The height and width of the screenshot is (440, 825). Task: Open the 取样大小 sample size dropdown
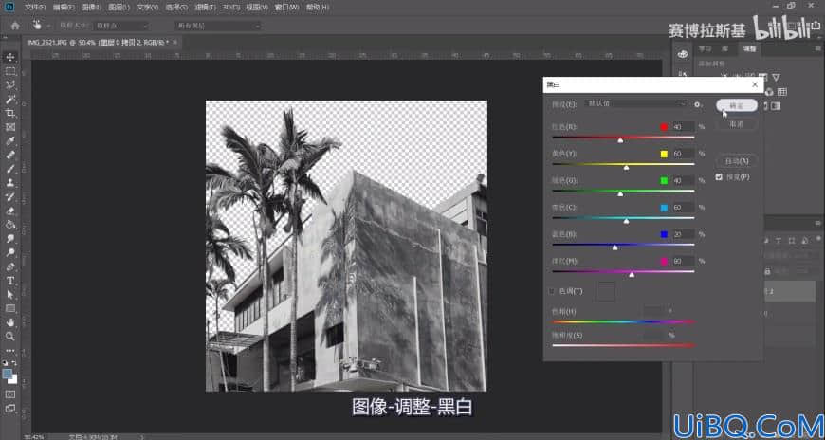(122, 26)
